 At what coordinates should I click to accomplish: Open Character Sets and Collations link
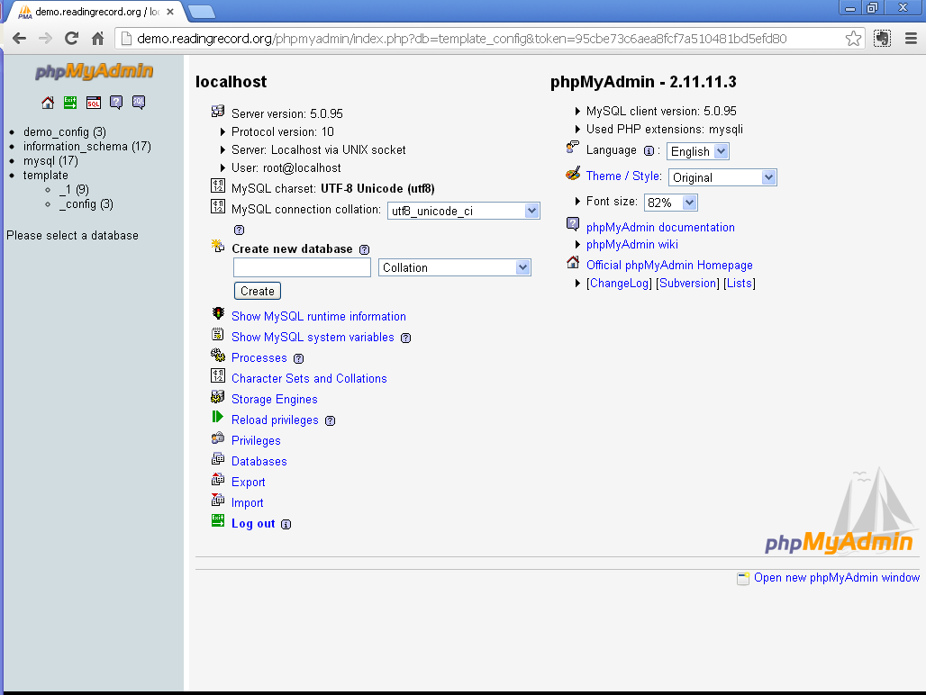[x=310, y=379]
